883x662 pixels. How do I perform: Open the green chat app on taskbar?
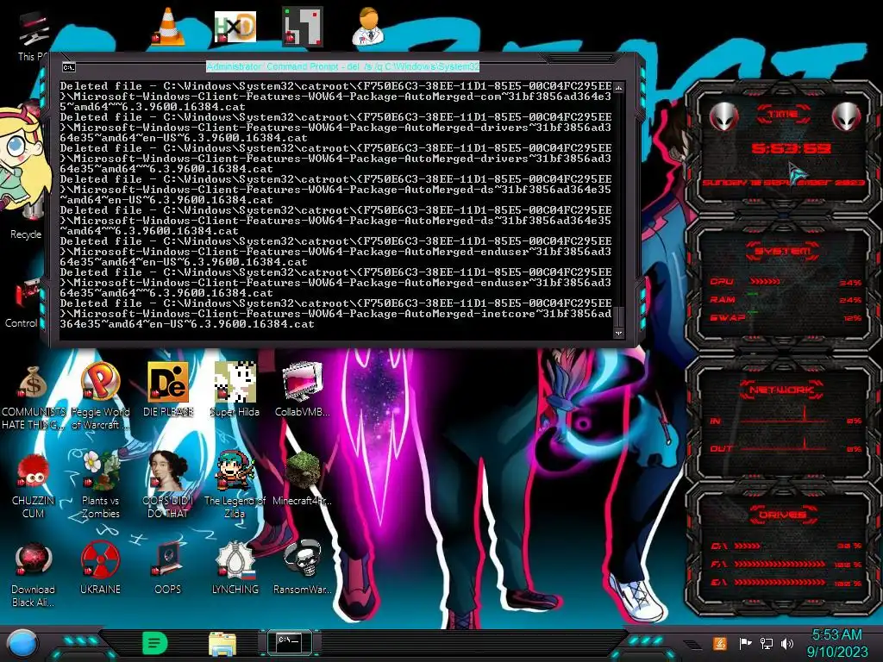coord(155,643)
